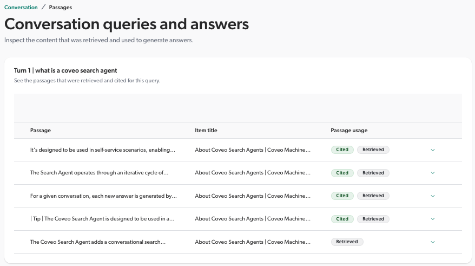Click the Retrieved badge in the "iterative cycle" row
The width and height of the screenshot is (475, 266).
click(x=373, y=173)
